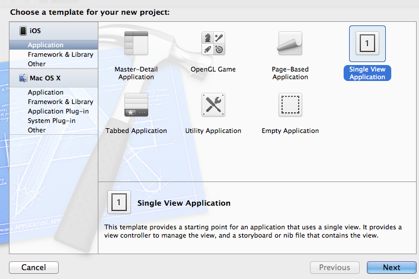Choose the OpenGL Game template icon
Screen dimensions: 419x279
coord(213,43)
